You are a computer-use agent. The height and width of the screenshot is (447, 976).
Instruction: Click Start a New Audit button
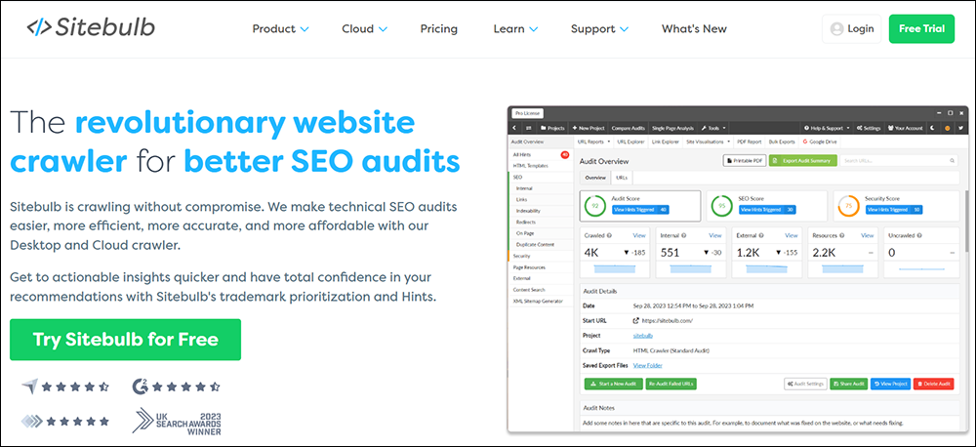click(x=613, y=384)
